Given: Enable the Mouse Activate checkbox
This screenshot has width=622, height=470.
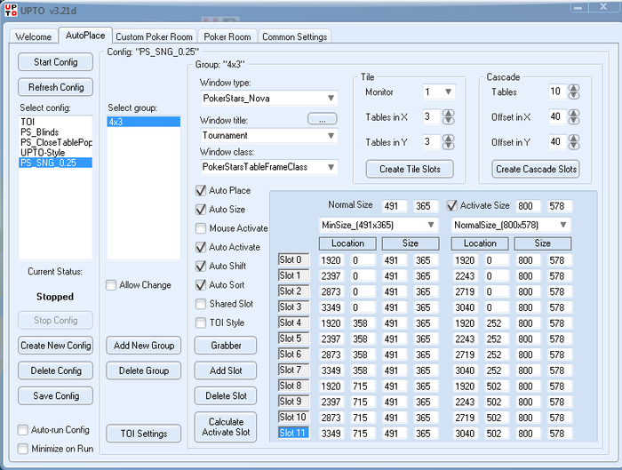Looking at the screenshot, I should [201, 228].
